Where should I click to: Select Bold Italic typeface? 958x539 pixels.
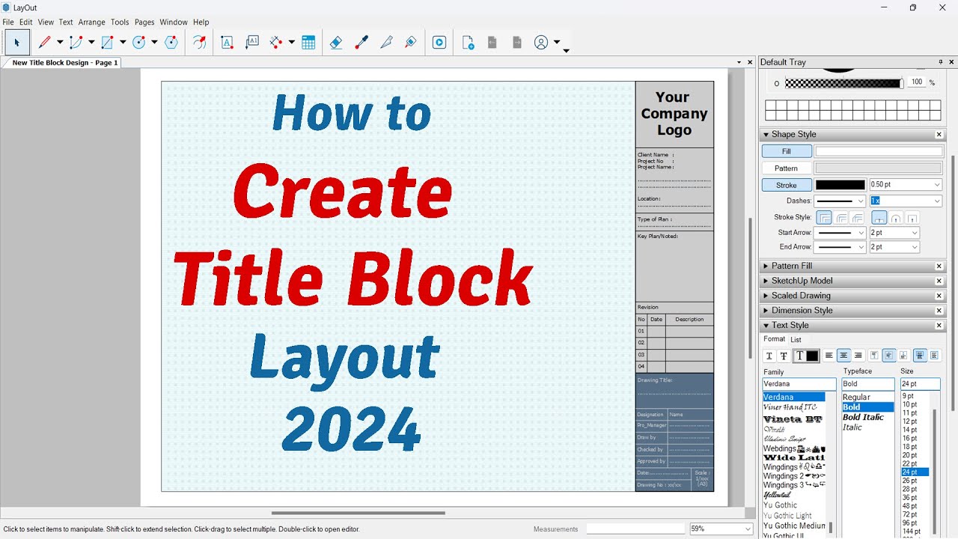[x=863, y=418]
